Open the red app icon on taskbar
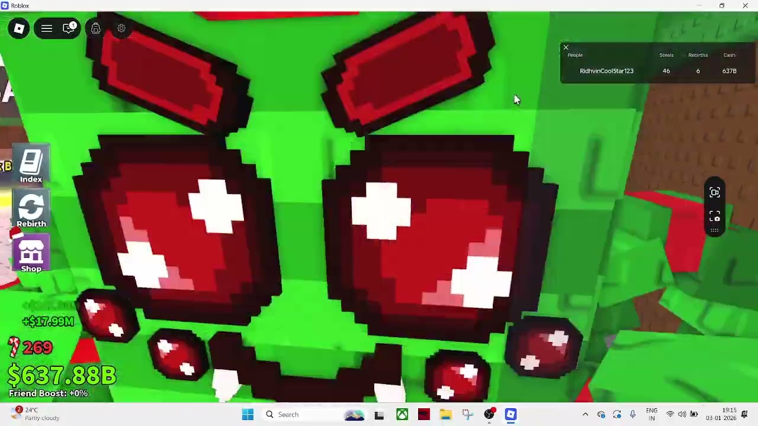The image size is (758, 426). tap(423, 415)
